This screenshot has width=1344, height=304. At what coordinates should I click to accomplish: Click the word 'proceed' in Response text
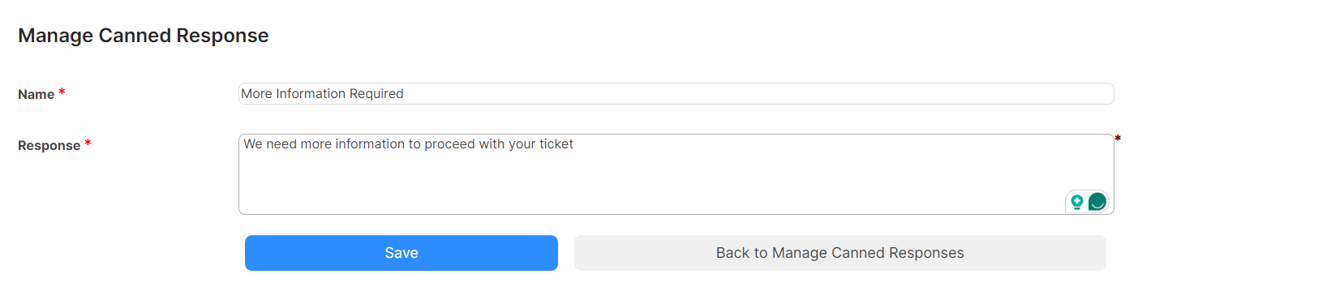[449, 143]
